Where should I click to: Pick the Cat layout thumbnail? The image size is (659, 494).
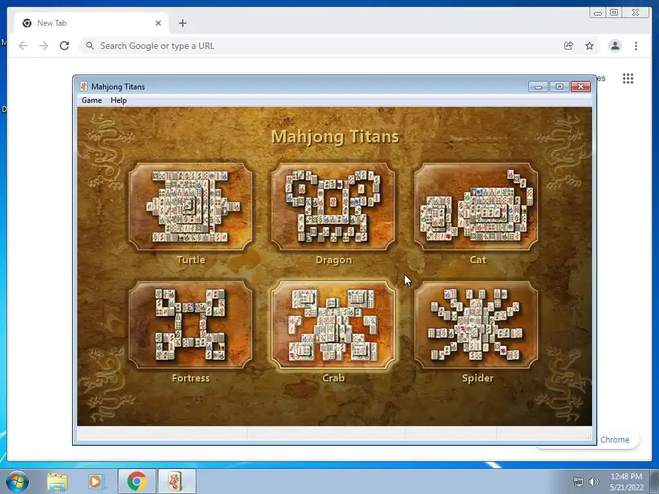tap(476, 206)
